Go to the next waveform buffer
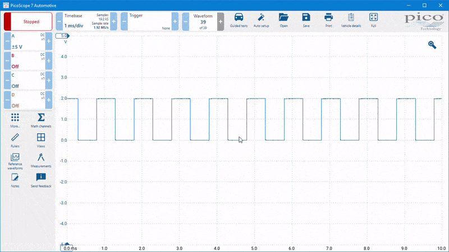Viewport: 449px width, 252px height. (x=221, y=21)
